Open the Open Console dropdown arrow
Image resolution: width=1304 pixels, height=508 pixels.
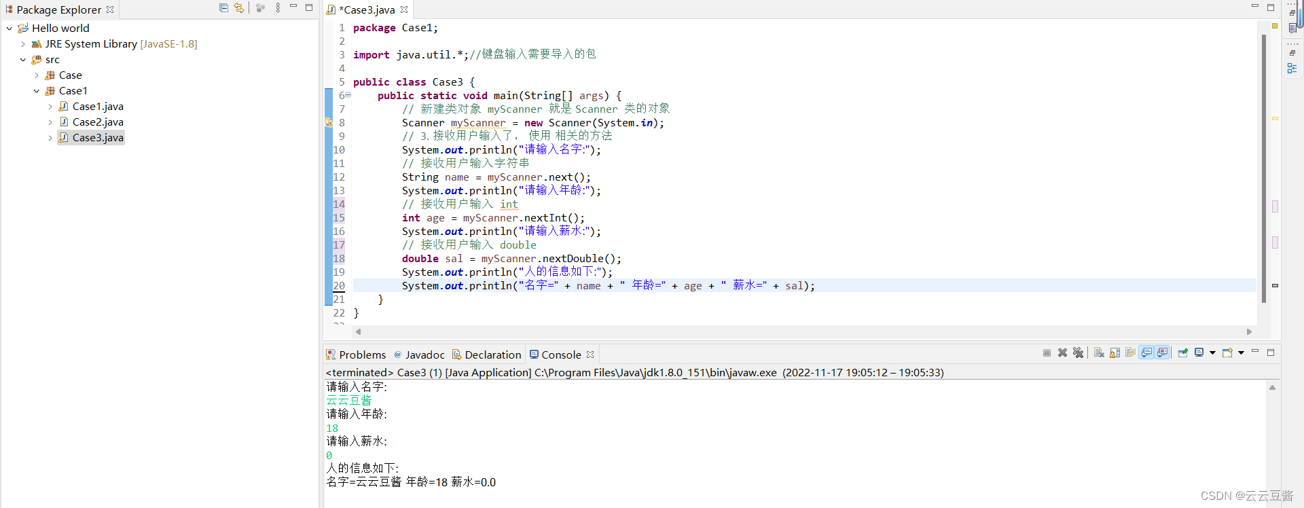tap(1241, 353)
